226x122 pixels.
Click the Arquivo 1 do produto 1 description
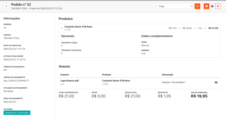(x=173, y=82)
